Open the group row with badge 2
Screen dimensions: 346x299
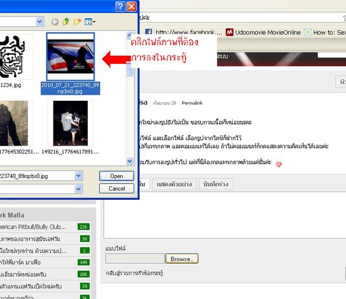point(45,251)
